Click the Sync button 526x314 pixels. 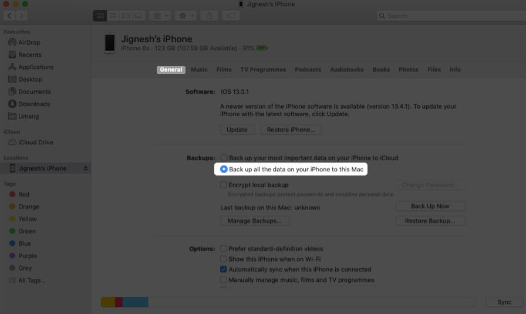point(504,302)
